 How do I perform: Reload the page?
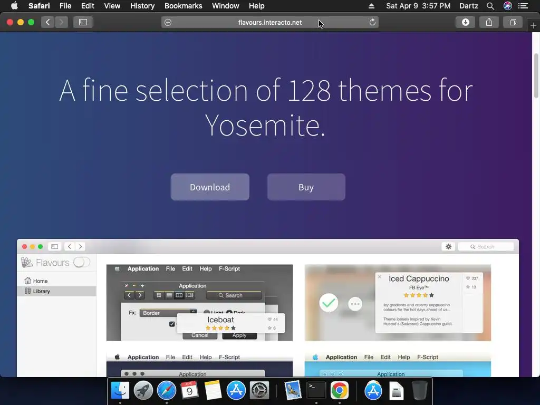(x=372, y=22)
